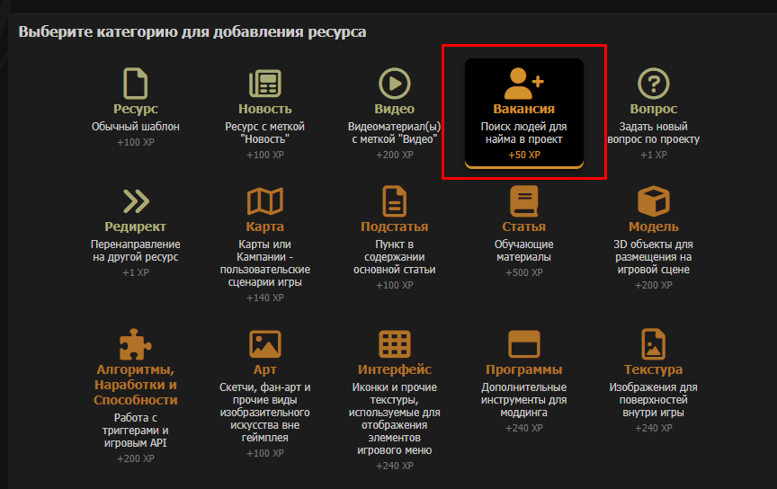This screenshot has width=777, height=489.
Task: Click the +200 XP label under Видео
Action: (x=395, y=156)
